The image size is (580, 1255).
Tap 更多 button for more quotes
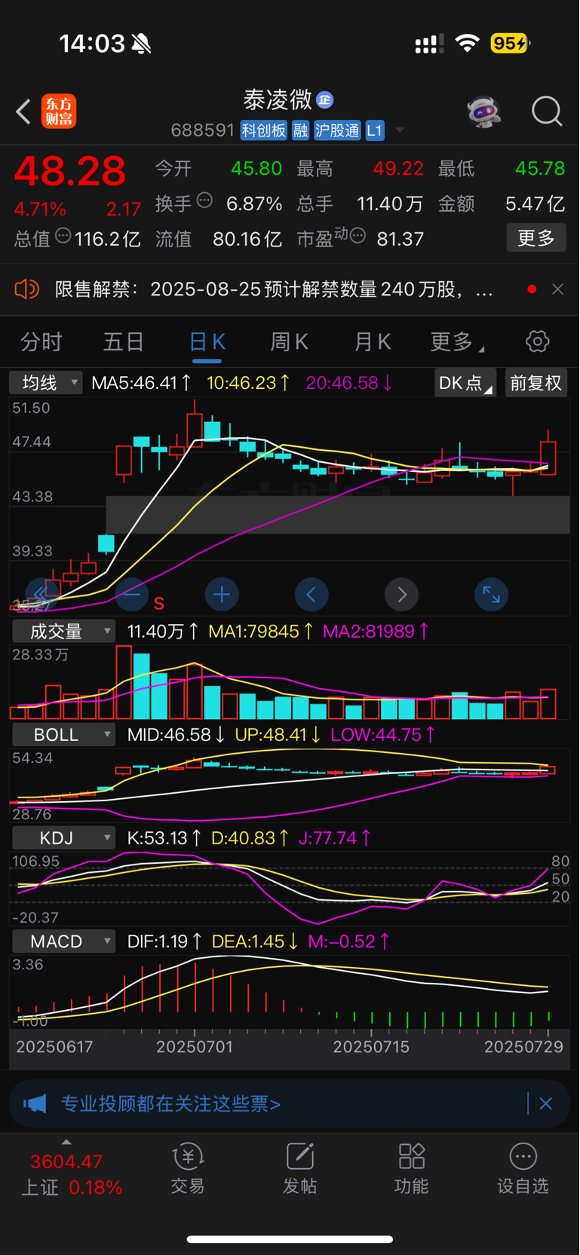536,238
